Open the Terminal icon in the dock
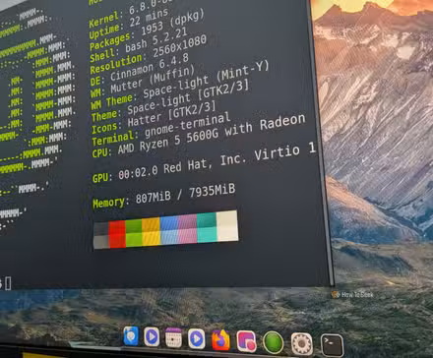Image resolution: width=433 pixels, height=358 pixels. point(332,345)
